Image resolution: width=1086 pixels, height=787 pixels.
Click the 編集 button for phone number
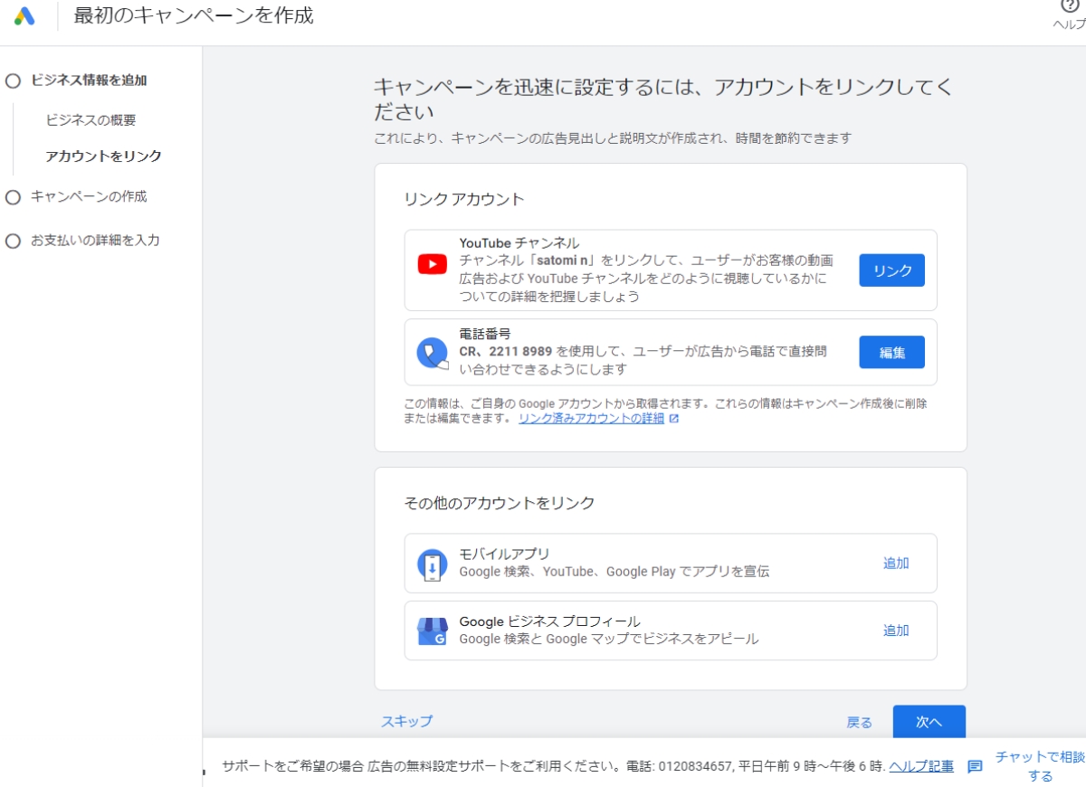click(891, 353)
